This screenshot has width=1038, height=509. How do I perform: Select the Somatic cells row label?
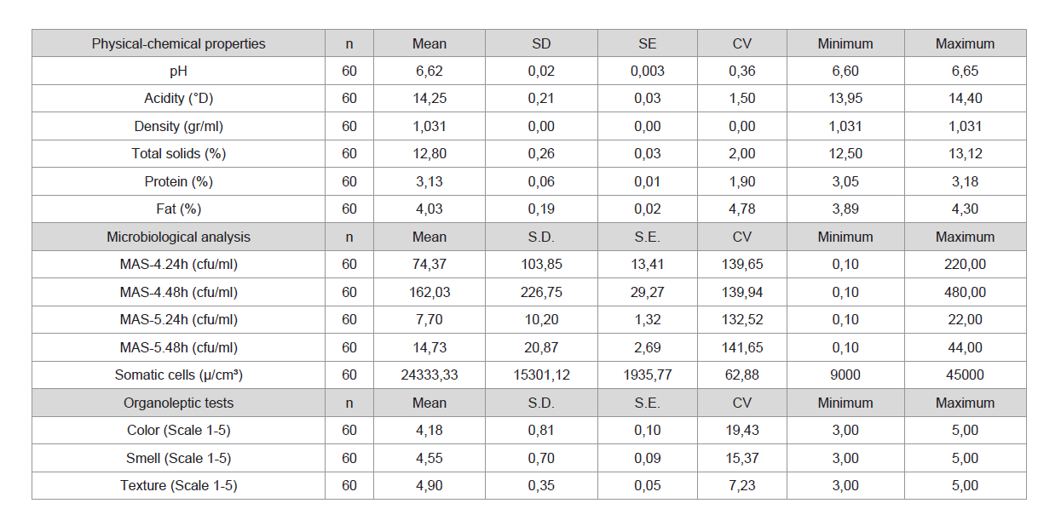[178, 375]
